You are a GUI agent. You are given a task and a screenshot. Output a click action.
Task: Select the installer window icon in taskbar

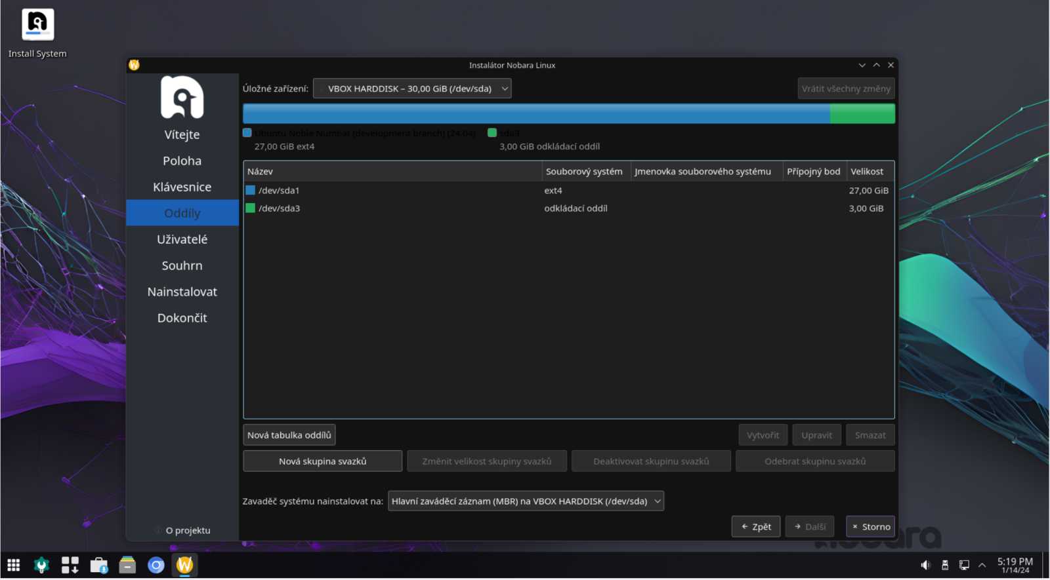(185, 565)
